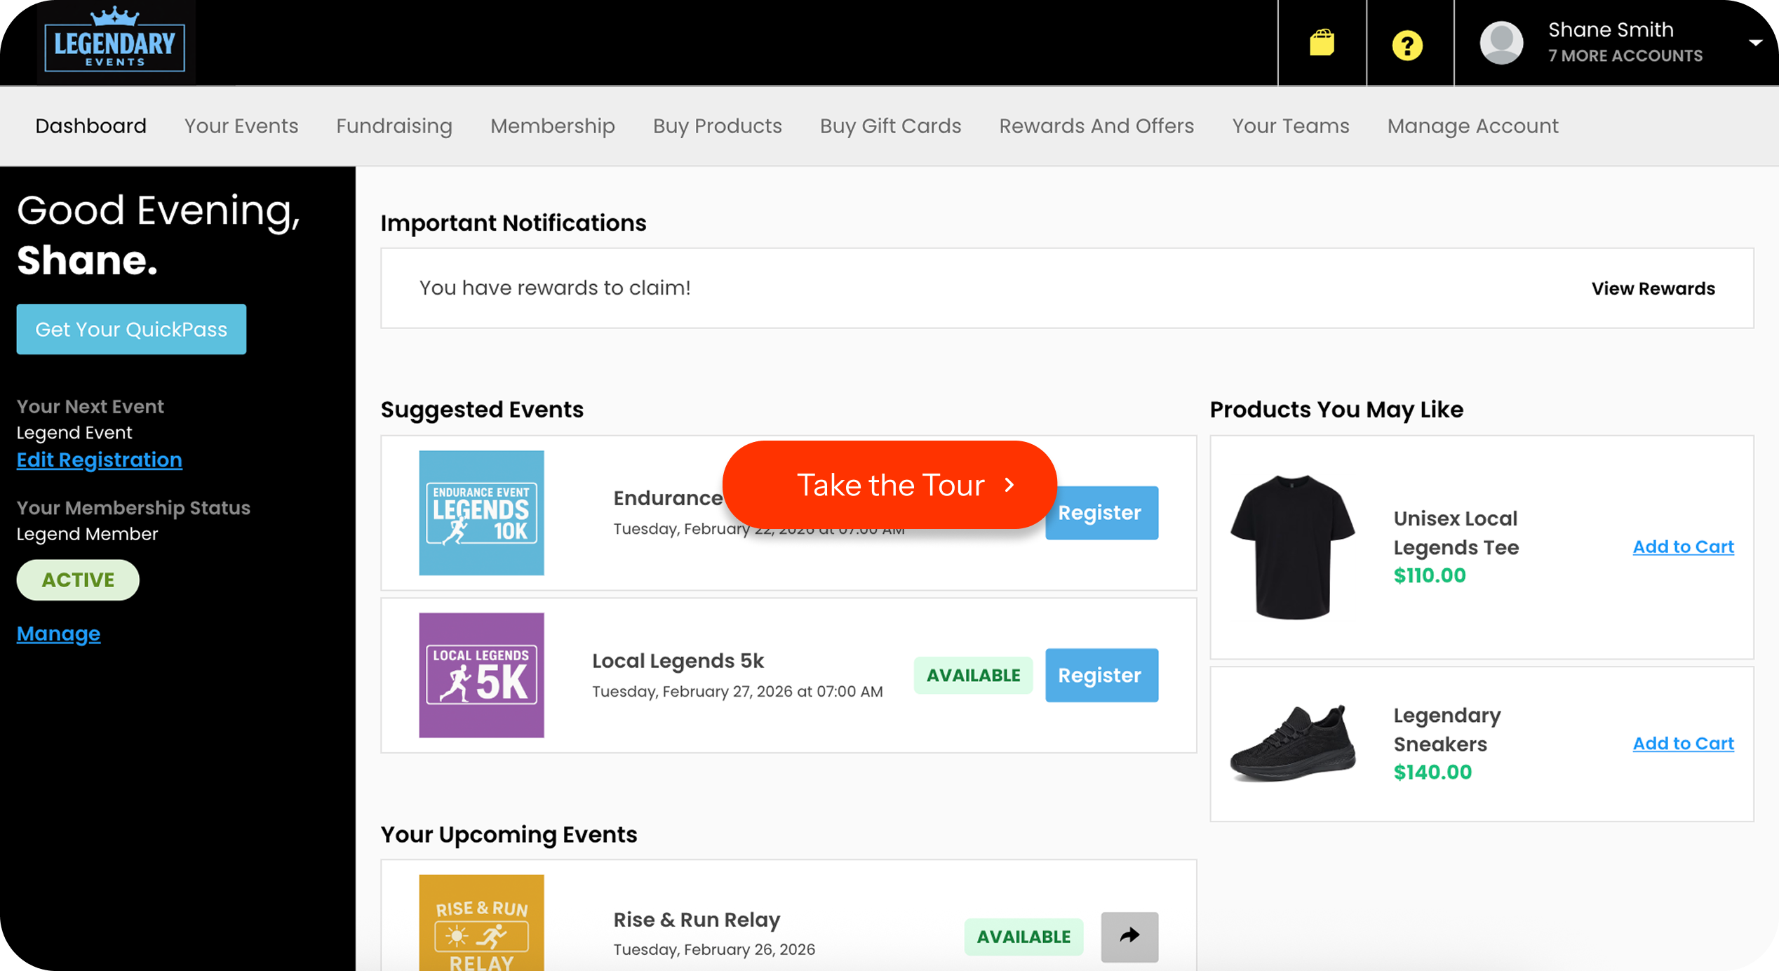
Task: Register for the Local Legends 5k
Action: pos(1101,675)
